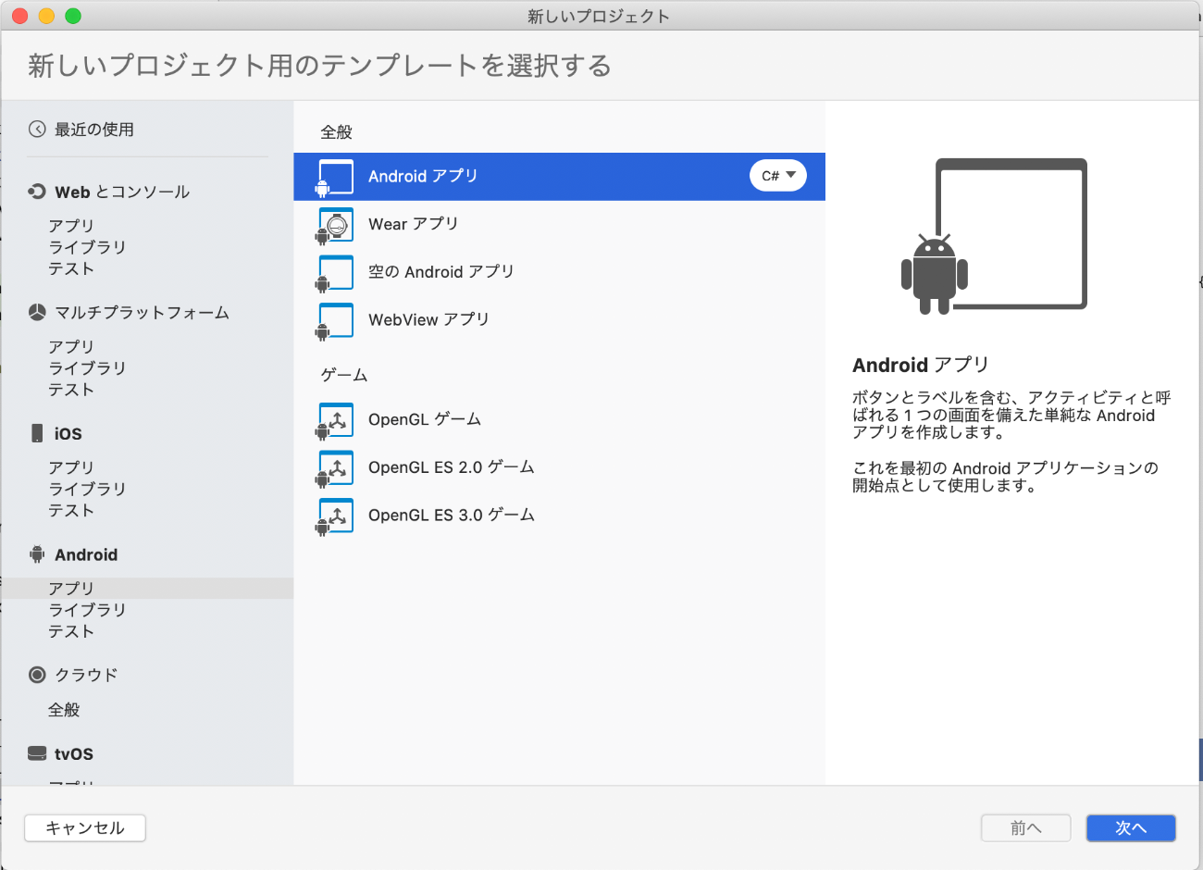This screenshot has height=870, width=1203.
Task: Click the iOS heading text
Action: coord(68,434)
